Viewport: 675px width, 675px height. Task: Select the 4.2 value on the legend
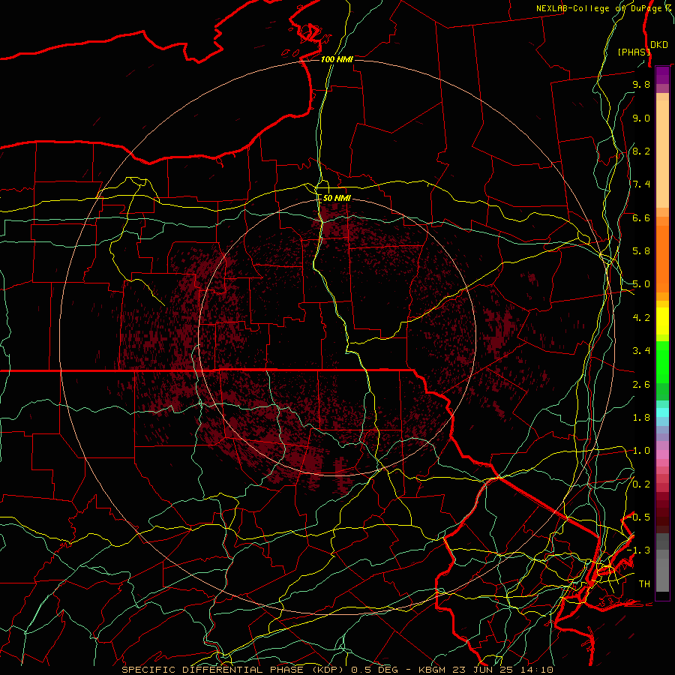[641, 318]
